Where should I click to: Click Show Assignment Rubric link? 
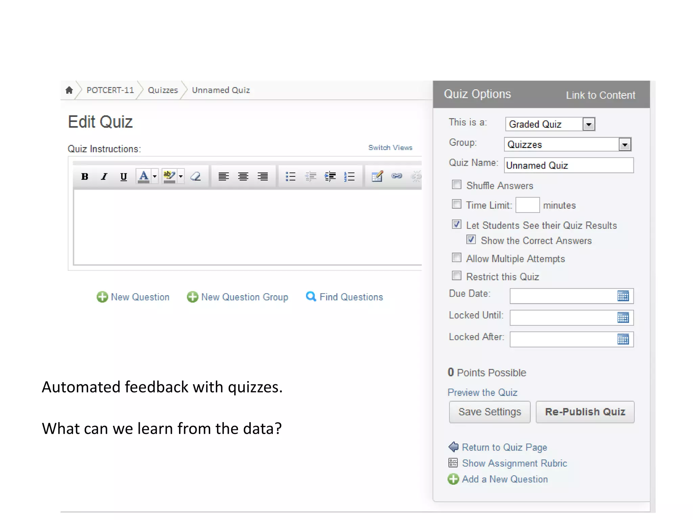[x=508, y=463]
